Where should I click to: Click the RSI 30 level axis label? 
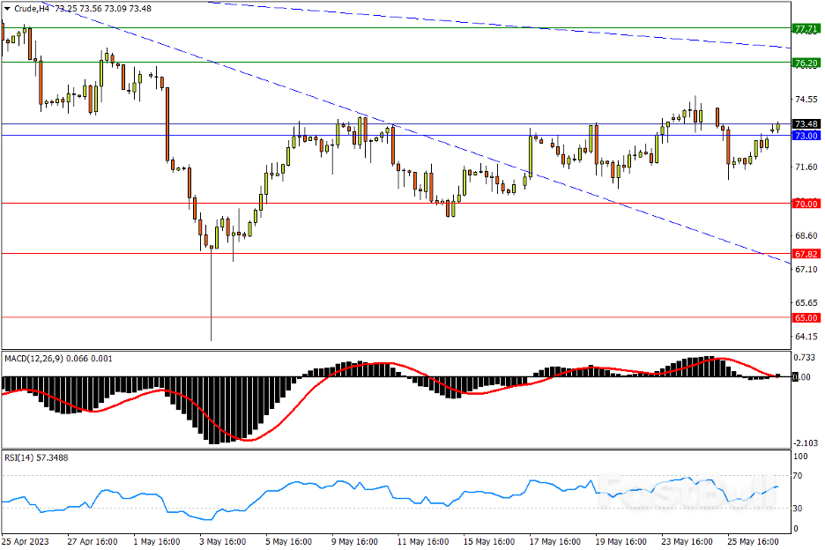(x=800, y=509)
